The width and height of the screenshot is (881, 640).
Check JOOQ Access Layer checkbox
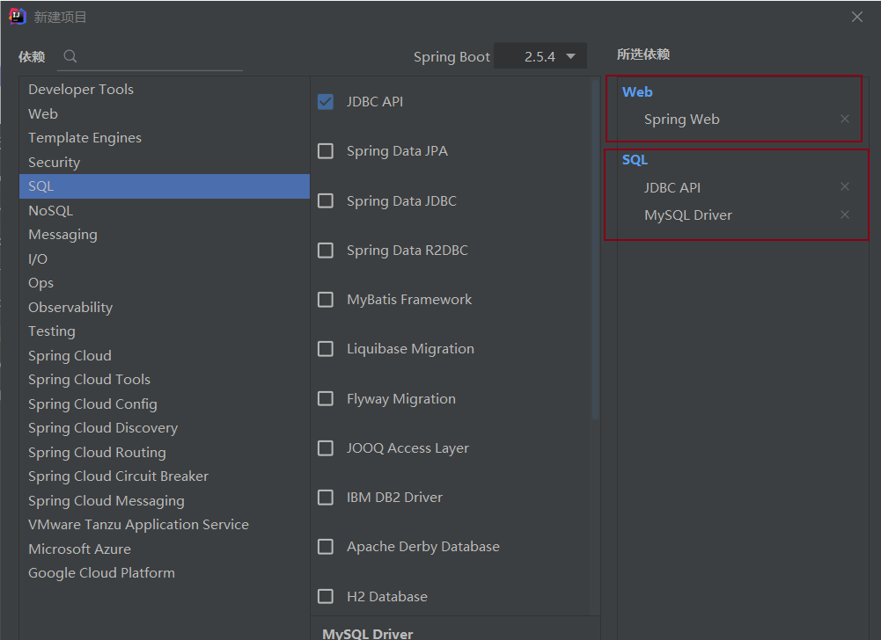326,448
